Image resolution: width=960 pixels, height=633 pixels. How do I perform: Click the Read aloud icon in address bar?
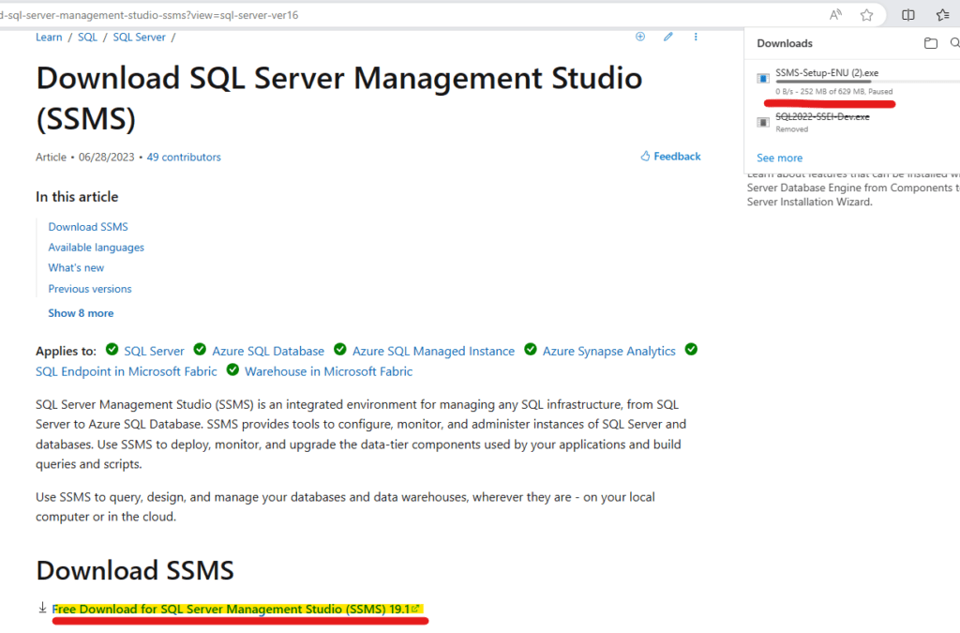coord(835,15)
